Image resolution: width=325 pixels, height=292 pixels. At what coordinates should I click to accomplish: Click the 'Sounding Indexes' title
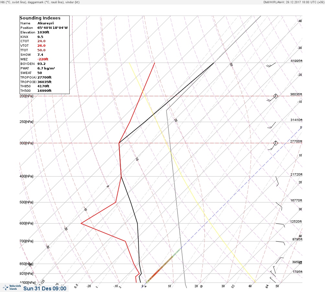[x=40, y=18]
